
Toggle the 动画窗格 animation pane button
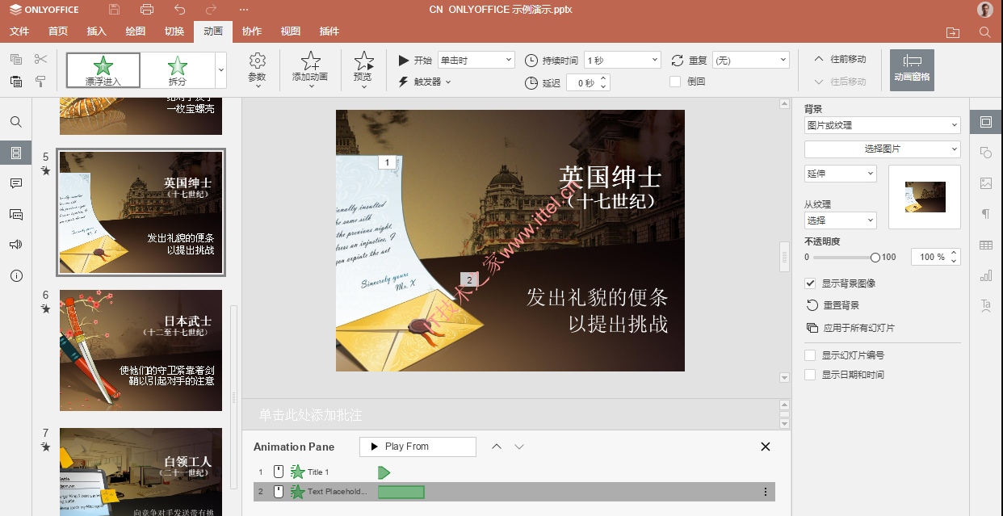(912, 69)
